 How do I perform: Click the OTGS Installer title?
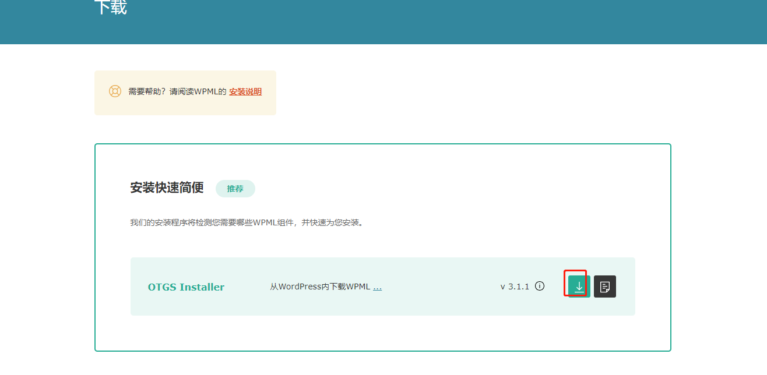click(186, 287)
